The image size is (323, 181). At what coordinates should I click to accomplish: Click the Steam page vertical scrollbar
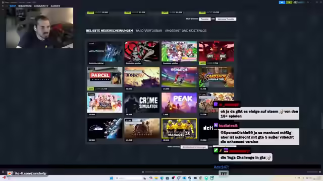322,121
